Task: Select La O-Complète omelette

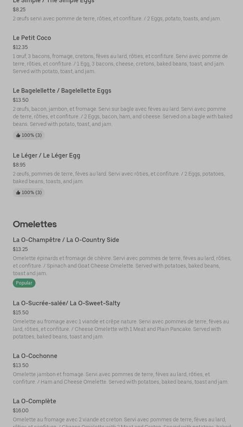Action: coord(34,401)
